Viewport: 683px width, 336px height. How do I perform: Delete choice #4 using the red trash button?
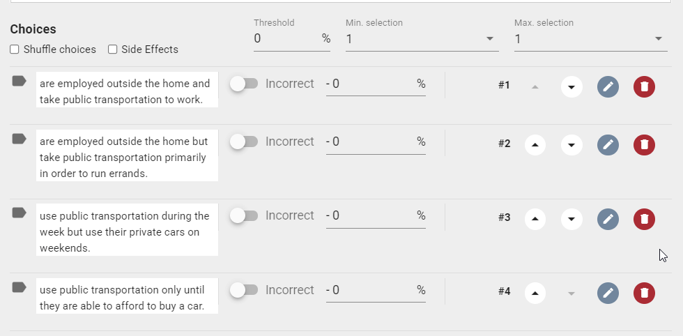point(644,293)
